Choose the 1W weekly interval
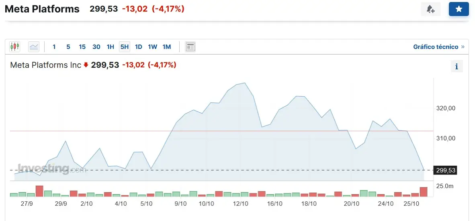475x221 pixels. [x=152, y=47]
